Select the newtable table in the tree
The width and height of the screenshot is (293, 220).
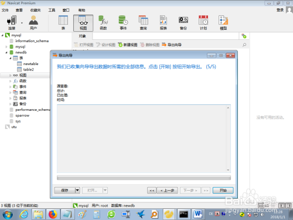click(x=30, y=64)
